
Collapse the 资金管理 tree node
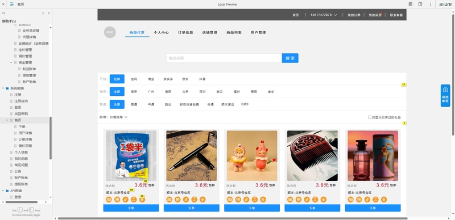click(x=11, y=62)
